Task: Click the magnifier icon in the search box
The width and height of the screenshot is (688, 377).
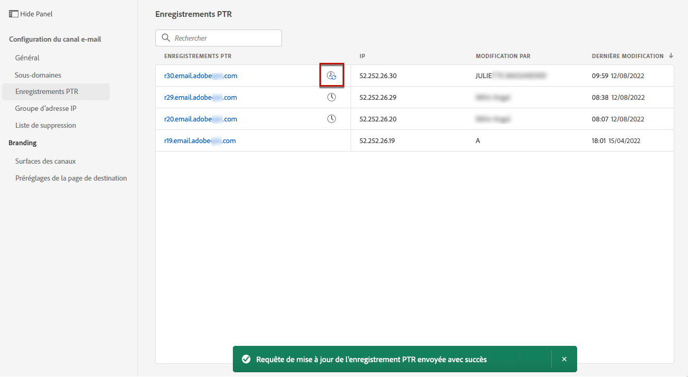Action: [x=166, y=38]
